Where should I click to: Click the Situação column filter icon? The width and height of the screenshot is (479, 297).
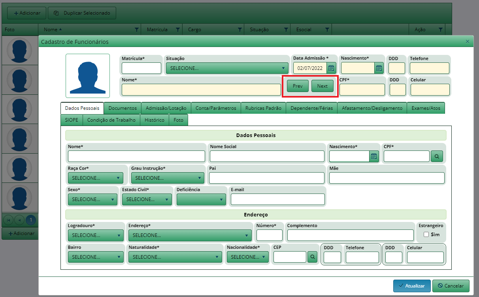286,30
